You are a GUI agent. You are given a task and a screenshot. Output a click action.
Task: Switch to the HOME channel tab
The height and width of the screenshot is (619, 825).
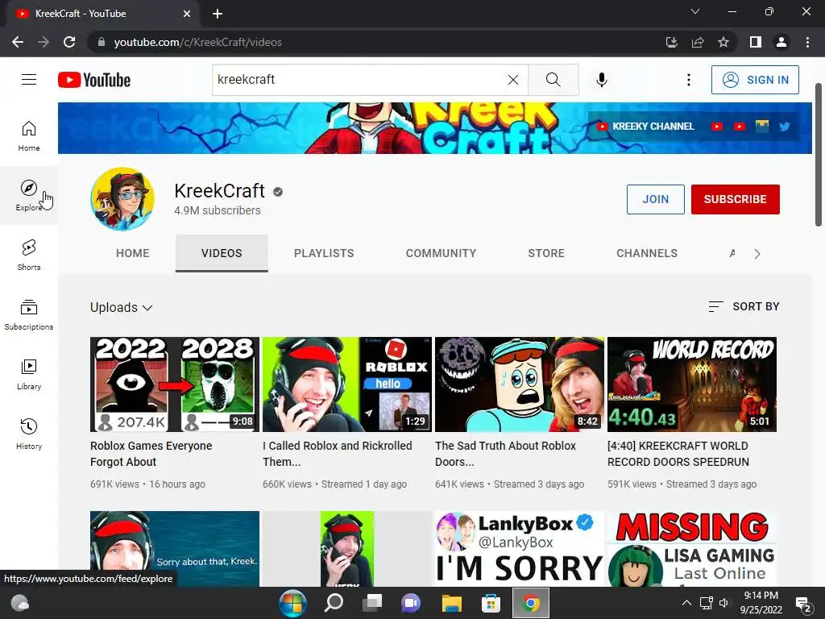(133, 253)
